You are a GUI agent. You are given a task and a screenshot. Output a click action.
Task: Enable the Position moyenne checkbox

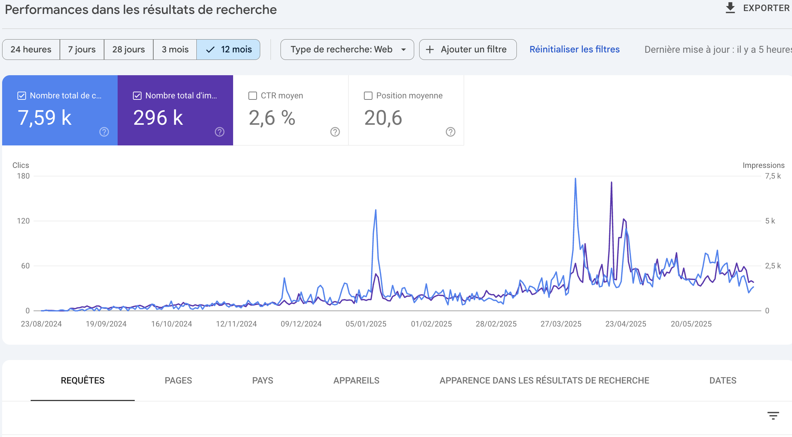pos(368,96)
